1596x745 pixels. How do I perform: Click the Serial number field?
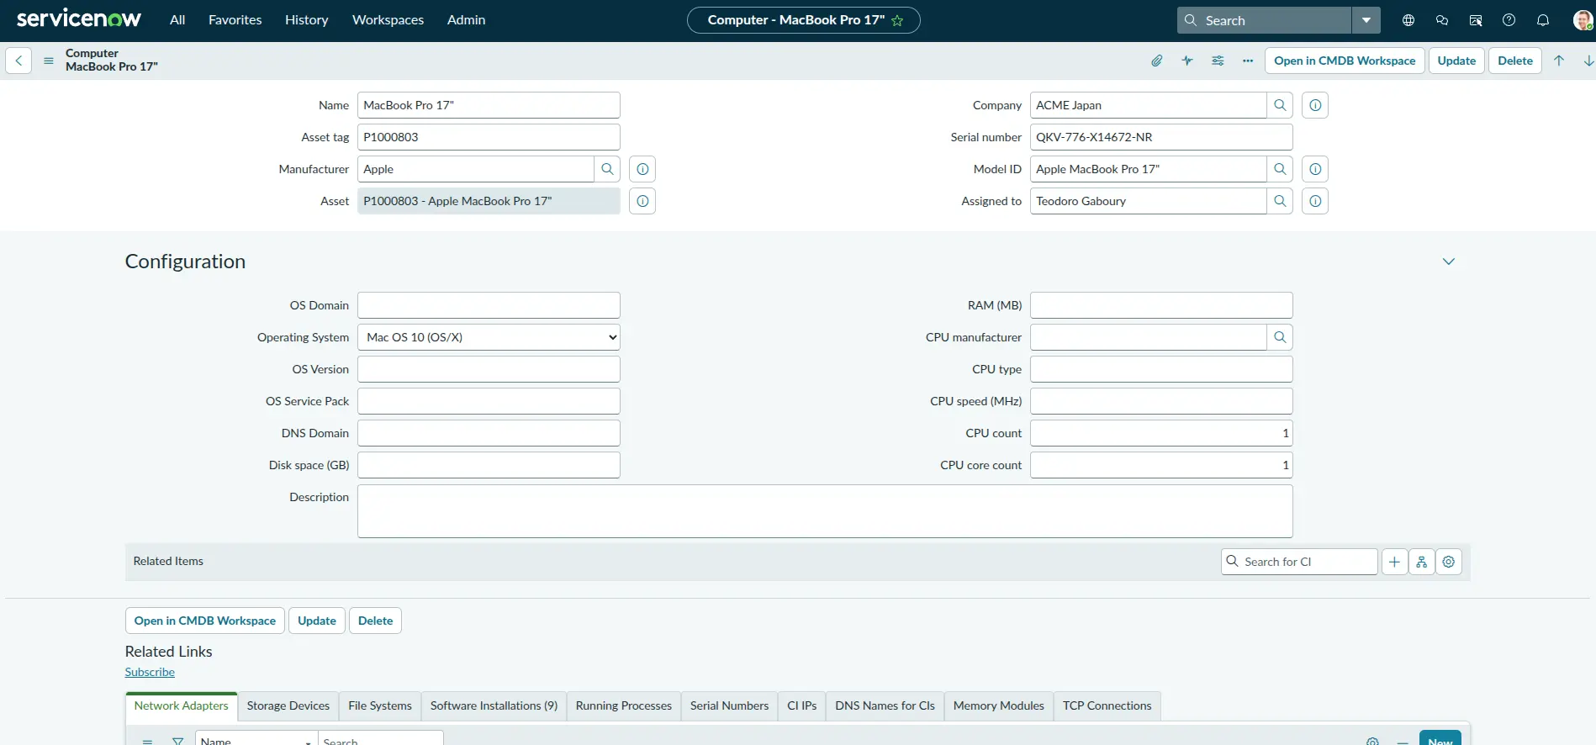[x=1161, y=137]
